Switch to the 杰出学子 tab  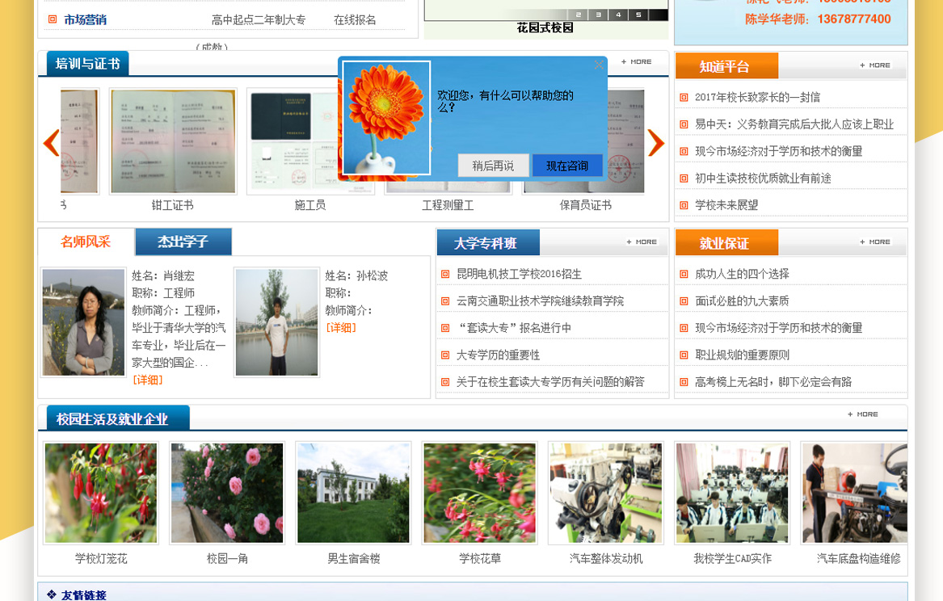[183, 242]
